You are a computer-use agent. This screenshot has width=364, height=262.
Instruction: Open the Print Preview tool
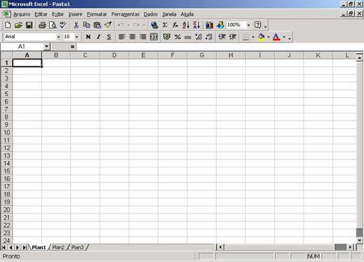click(x=53, y=25)
